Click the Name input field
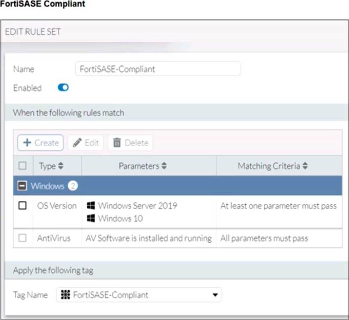 [x=158, y=69]
